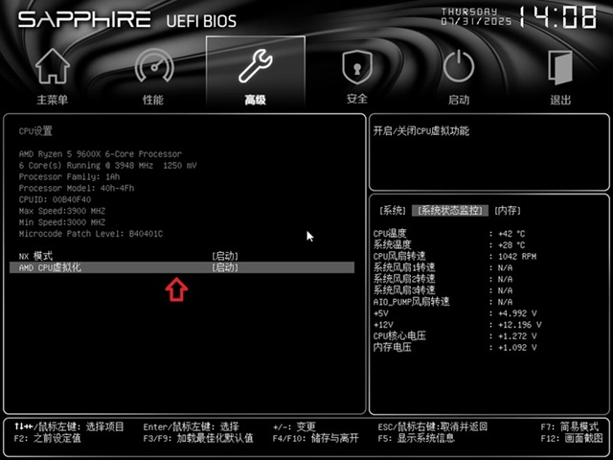Click the F4/F10: 储存与离开 hint
613x460 pixels.
(x=315, y=438)
